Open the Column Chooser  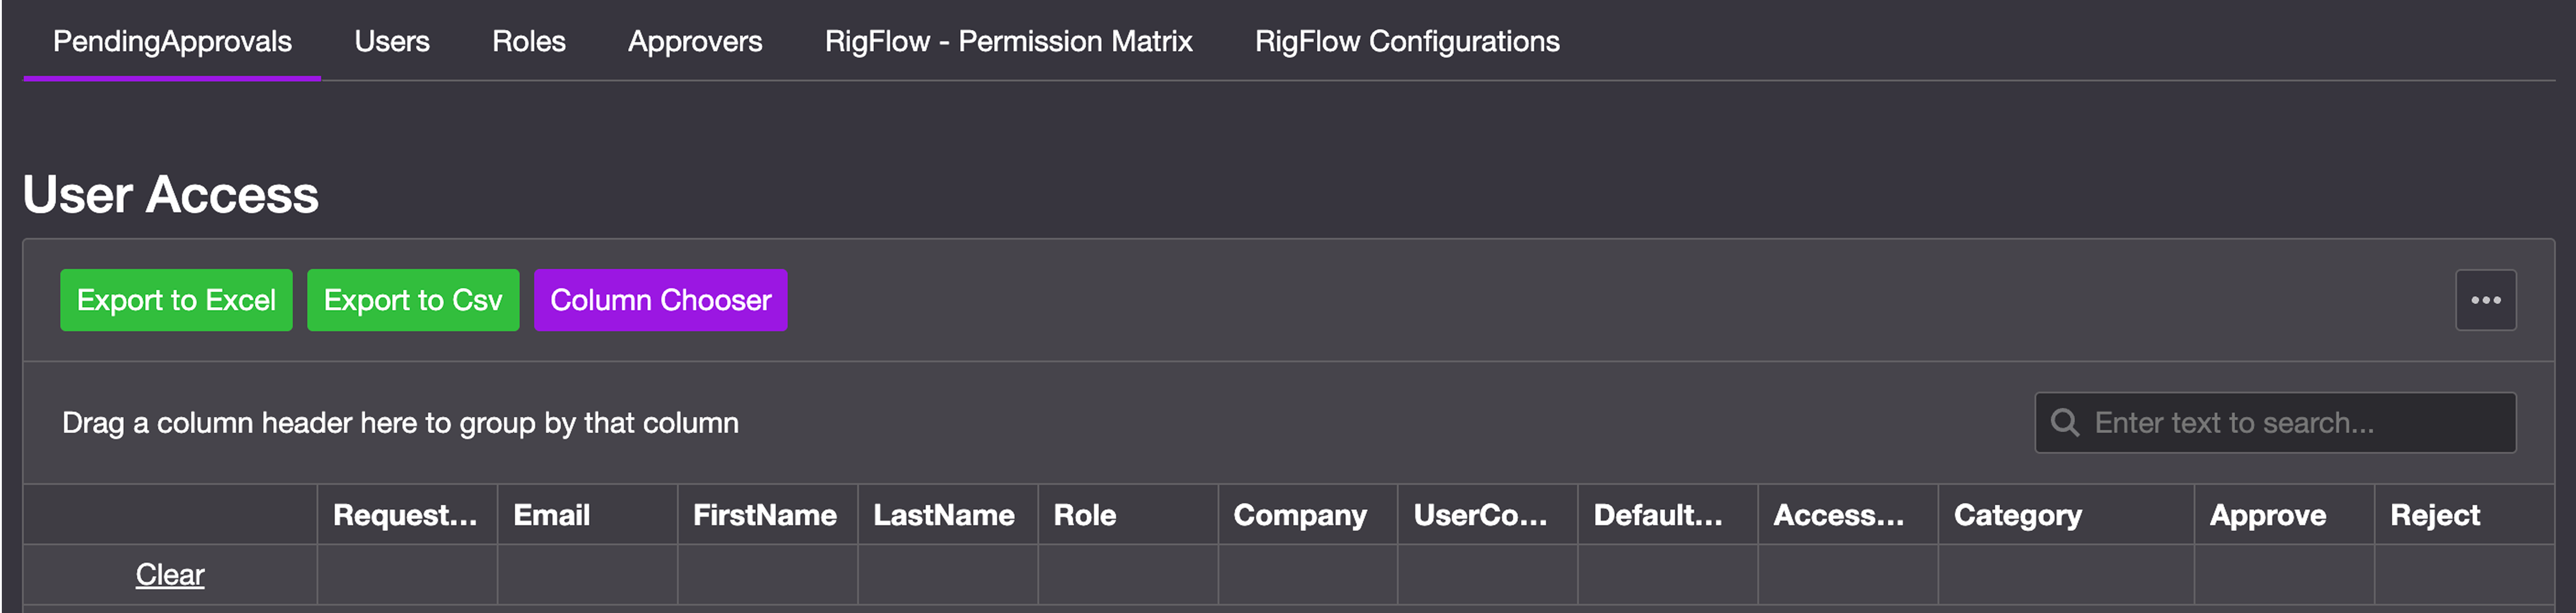(x=660, y=299)
